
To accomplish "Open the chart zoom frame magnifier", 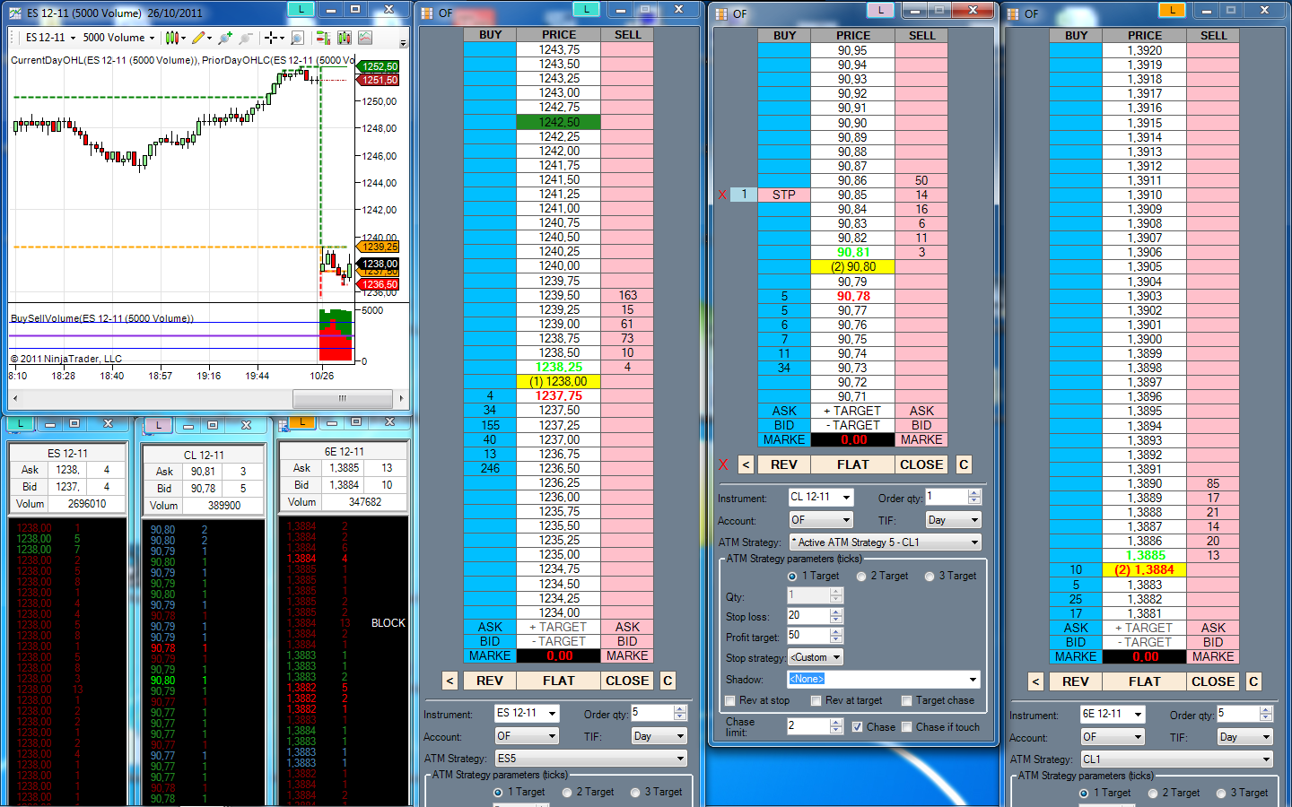I will tap(297, 38).
